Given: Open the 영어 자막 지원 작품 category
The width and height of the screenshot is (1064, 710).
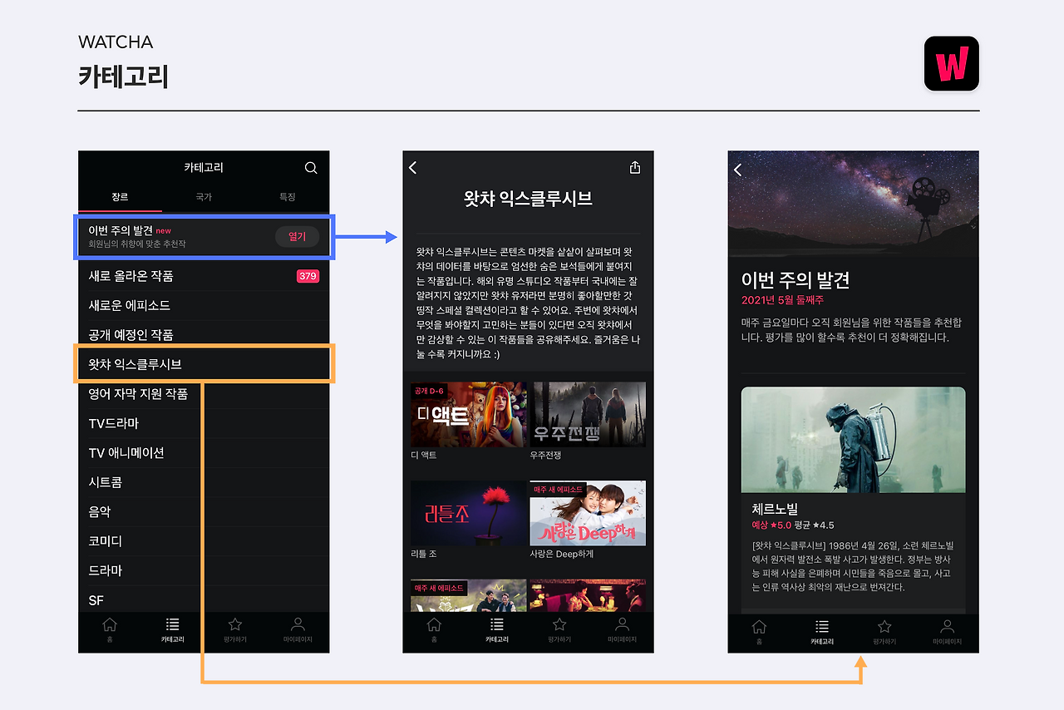Looking at the screenshot, I should (x=204, y=394).
